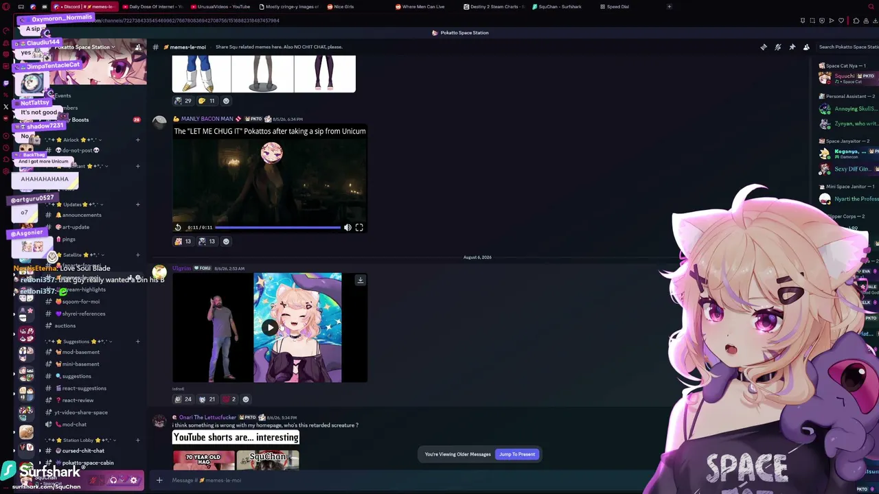Play the Ulgrim dancing video
The image size is (879, 494).
(270, 327)
